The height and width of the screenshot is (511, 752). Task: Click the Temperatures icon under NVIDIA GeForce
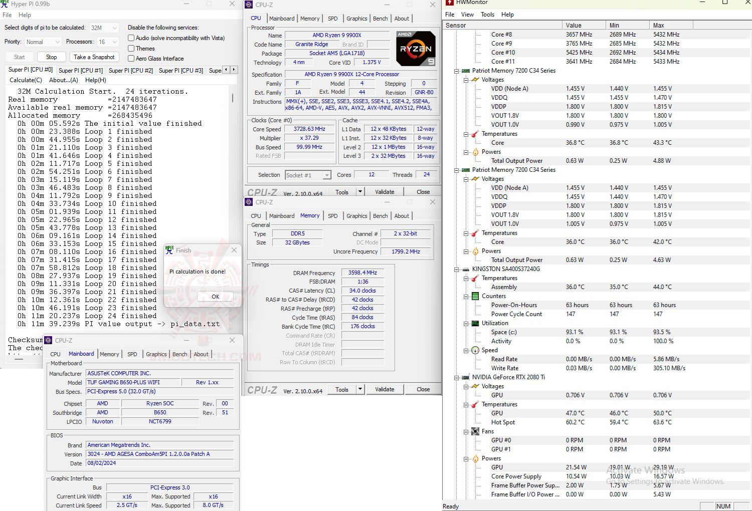(x=475, y=404)
